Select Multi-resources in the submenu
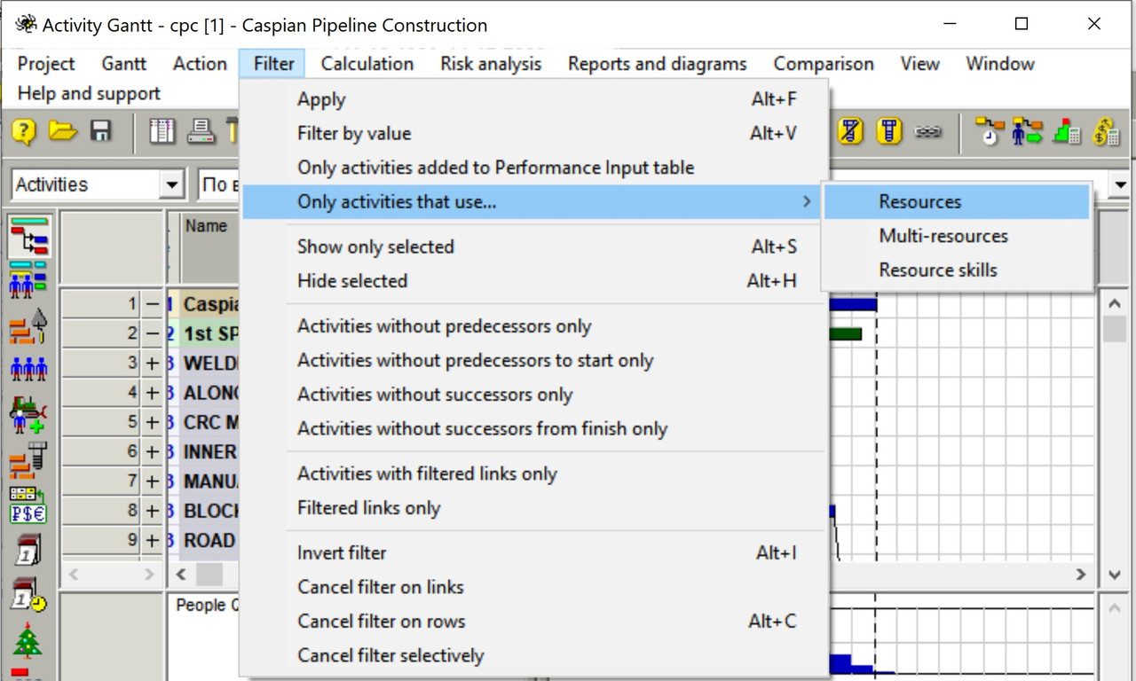Screen dimensions: 1136x681 point(957,236)
